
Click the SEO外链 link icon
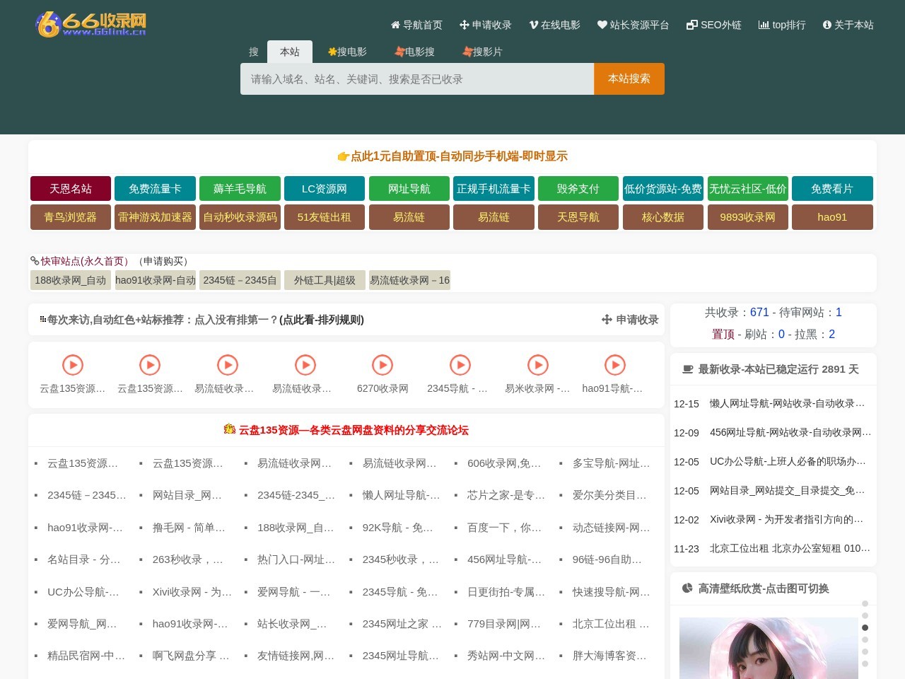tap(691, 25)
